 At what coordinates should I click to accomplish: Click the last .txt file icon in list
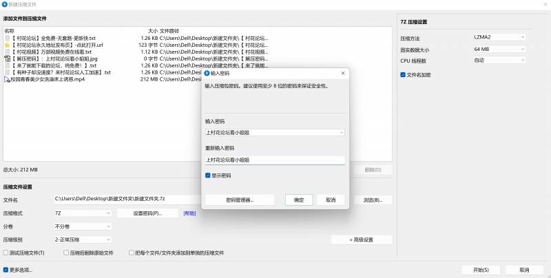pyautogui.click(x=7, y=72)
